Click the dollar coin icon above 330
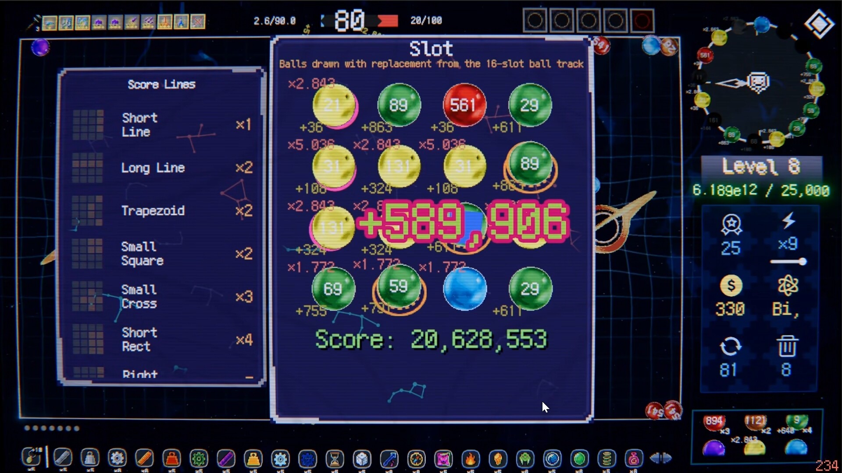 (x=731, y=286)
